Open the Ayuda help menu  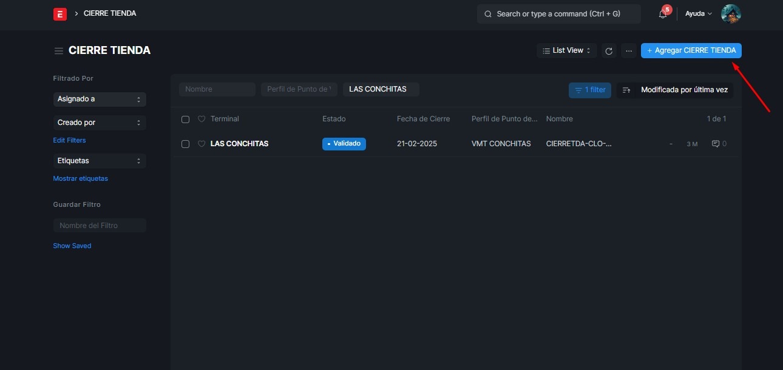[698, 14]
